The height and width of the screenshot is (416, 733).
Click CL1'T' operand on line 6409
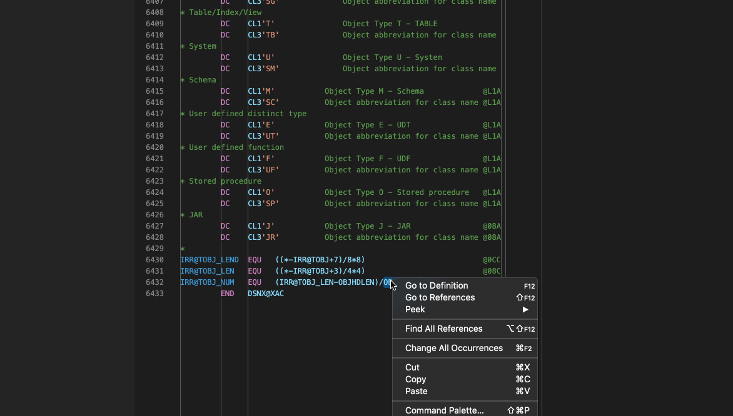[261, 24]
